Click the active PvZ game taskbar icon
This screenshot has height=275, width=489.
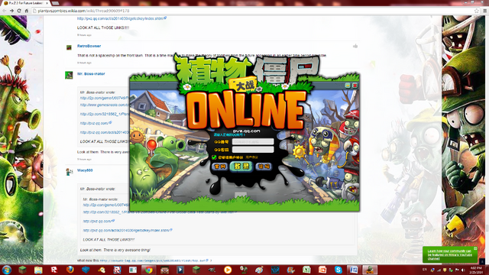click(x=370, y=270)
